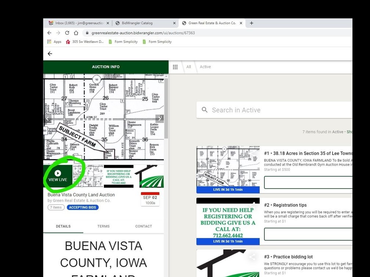The width and height of the screenshot is (370, 277).
Task: Close the Green Real Estate tab
Action: pyautogui.click(x=241, y=23)
